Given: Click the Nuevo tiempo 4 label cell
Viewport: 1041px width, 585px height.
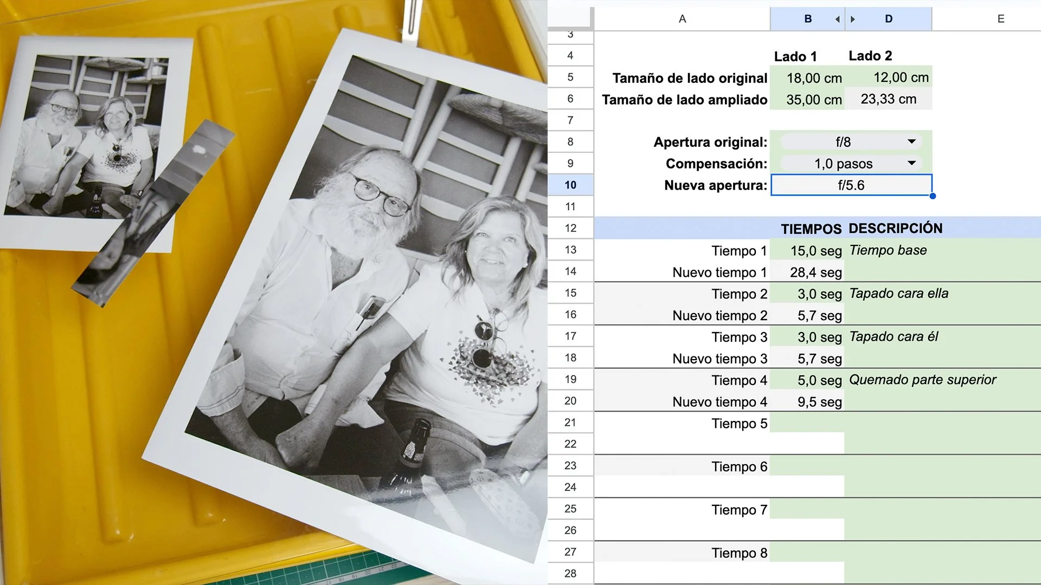Looking at the screenshot, I should pos(682,402).
